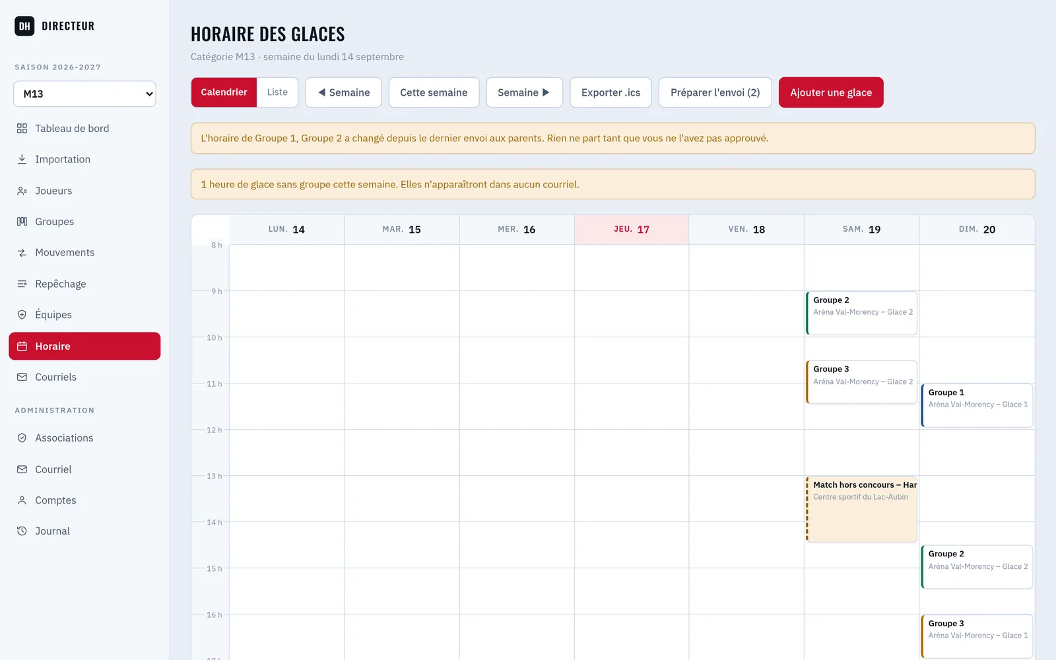
Task: Open Courriels page in sidebar
Action: coord(84,377)
